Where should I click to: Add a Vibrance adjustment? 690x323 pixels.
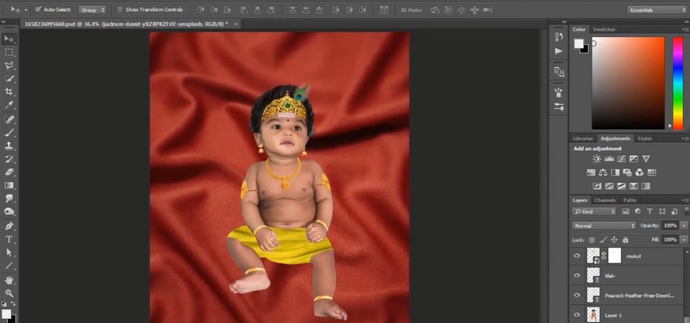pyautogui.click(x=646, y=158)
